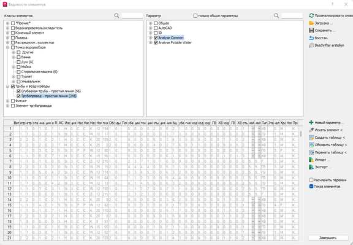Click the Импорт ... button label
This screenshot has width=353, height=245.
pyautogui.click(x=322, y=160)
